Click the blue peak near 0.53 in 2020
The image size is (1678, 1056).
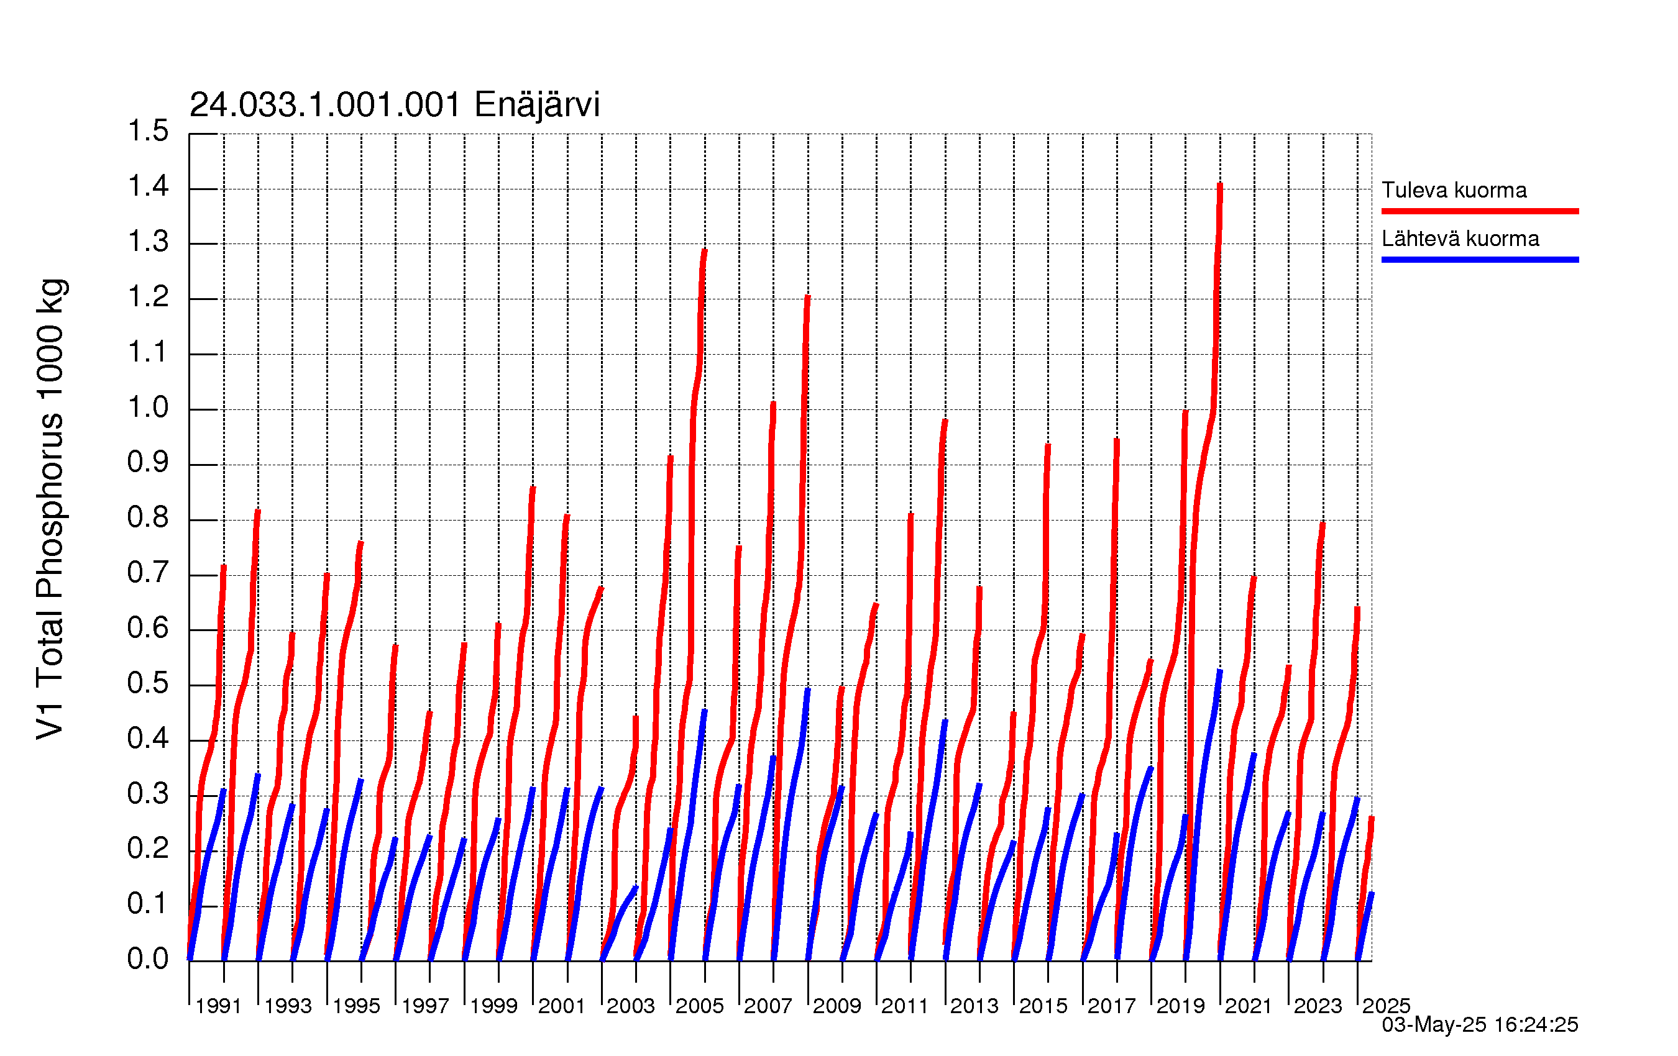(x=1219, y=672)
